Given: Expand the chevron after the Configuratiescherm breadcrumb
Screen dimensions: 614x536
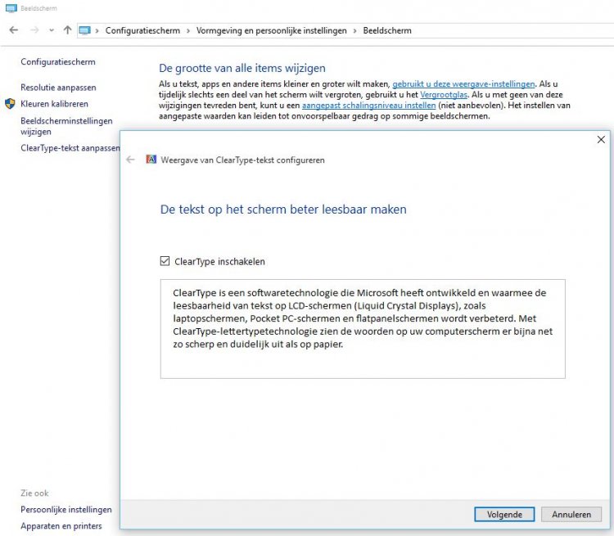Looking at the screenshot, I should [187, 31].
